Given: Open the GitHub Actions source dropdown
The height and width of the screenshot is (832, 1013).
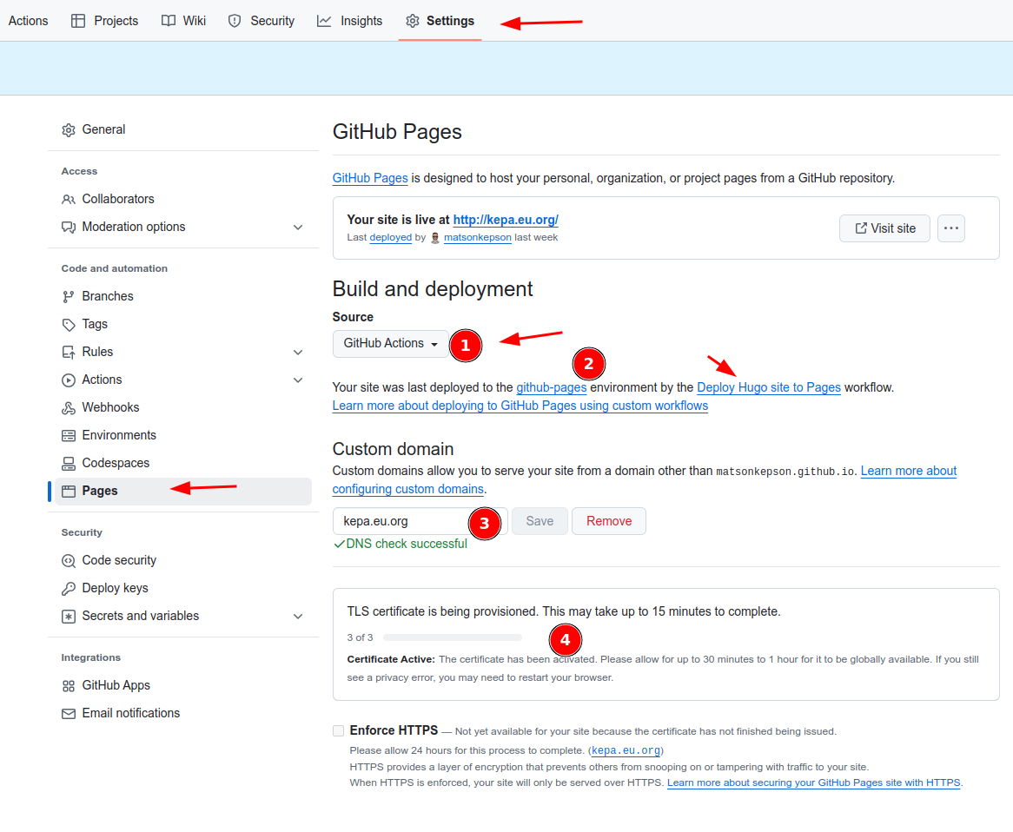Looking at the screenshot, I should pos(390,344).
